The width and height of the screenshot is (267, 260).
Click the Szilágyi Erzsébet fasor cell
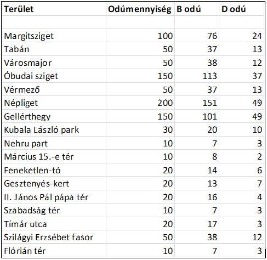click(54, 238)
